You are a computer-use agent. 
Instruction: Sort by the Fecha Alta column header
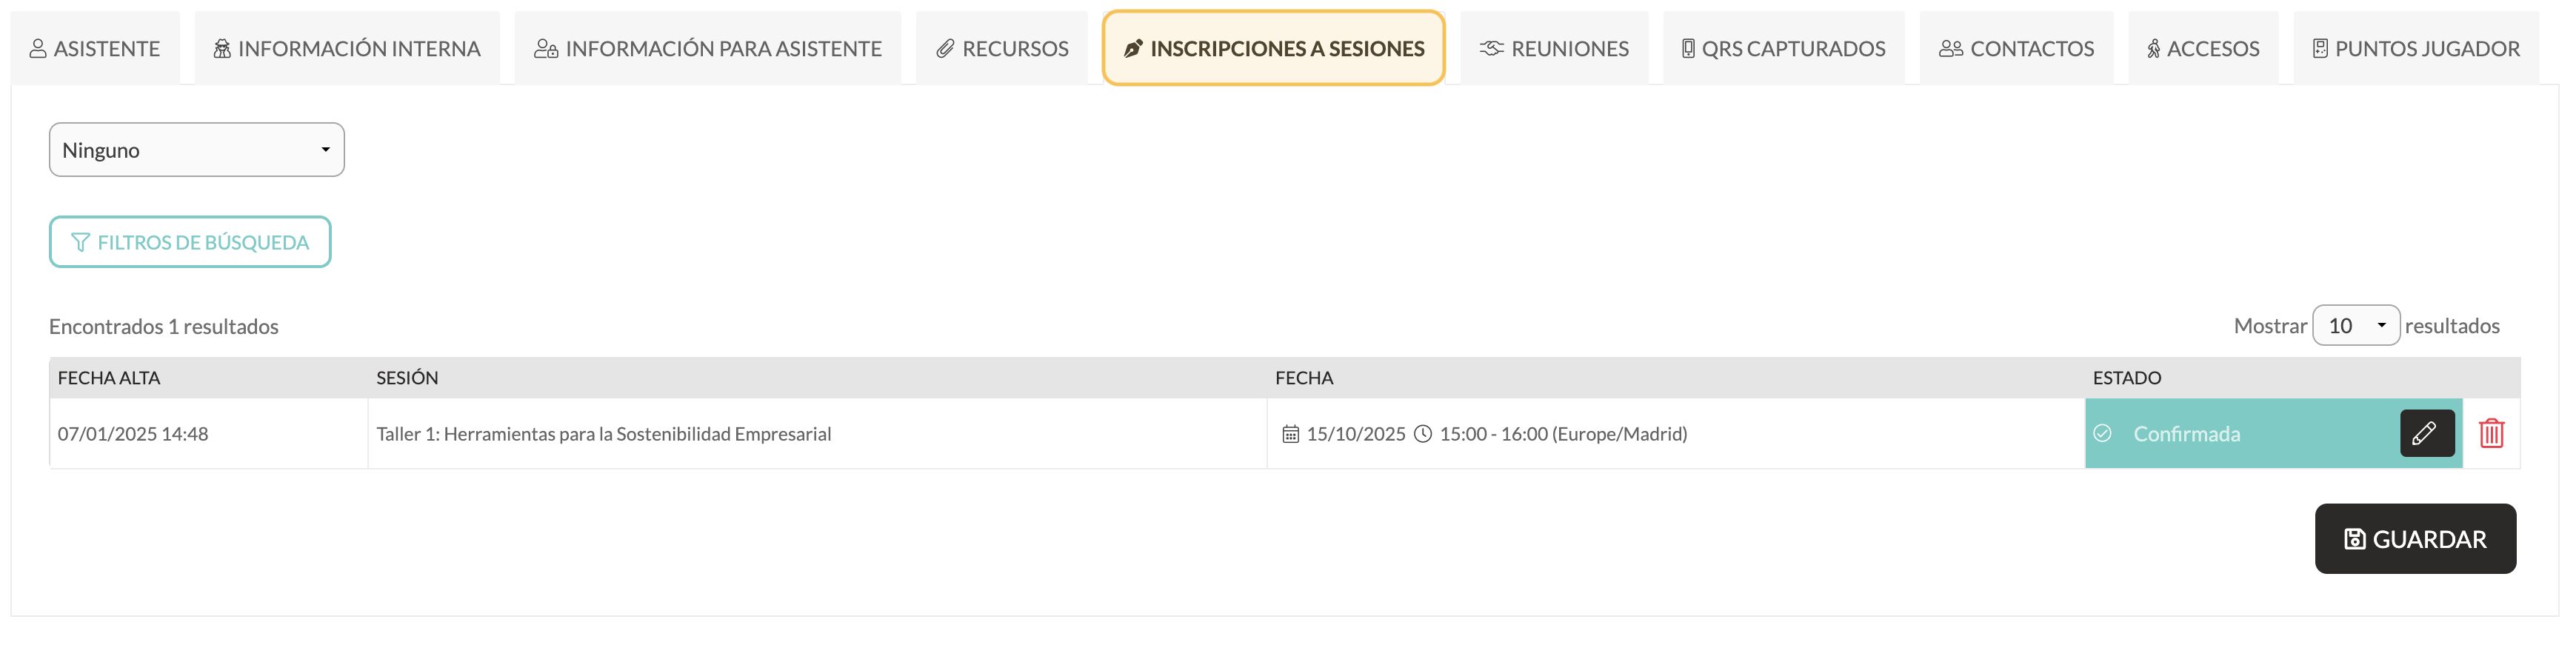(109, 378)
